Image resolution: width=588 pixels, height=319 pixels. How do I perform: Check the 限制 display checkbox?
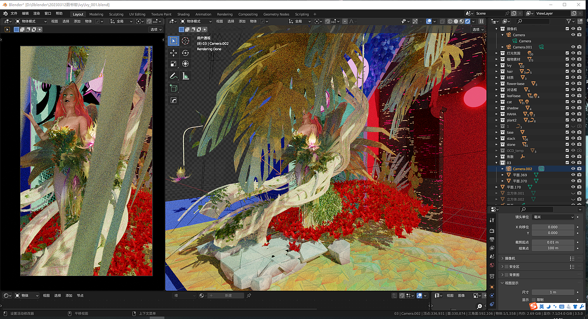point(533,300)
